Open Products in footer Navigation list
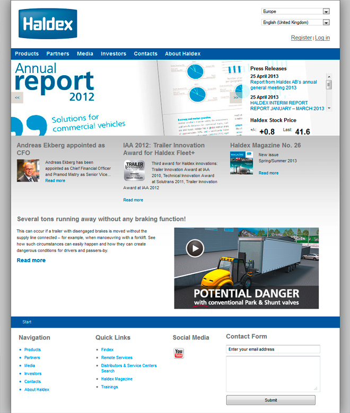 tap(32, 349)
